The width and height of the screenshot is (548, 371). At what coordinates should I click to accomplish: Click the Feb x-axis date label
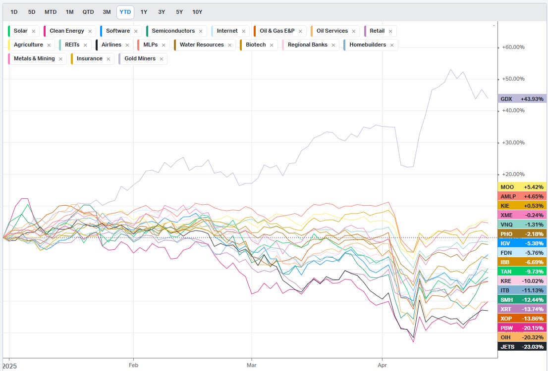133,365
